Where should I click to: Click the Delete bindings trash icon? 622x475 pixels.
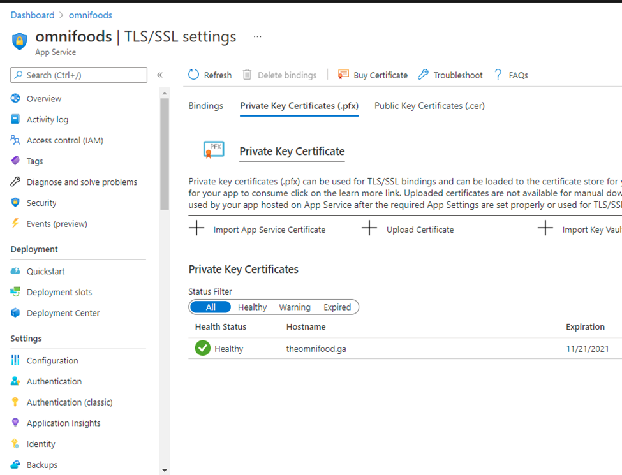[x=247, y=75]
